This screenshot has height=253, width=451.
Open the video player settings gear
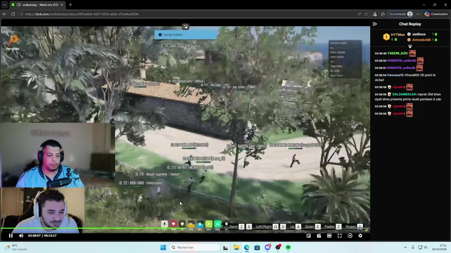(x=360, y=236)
